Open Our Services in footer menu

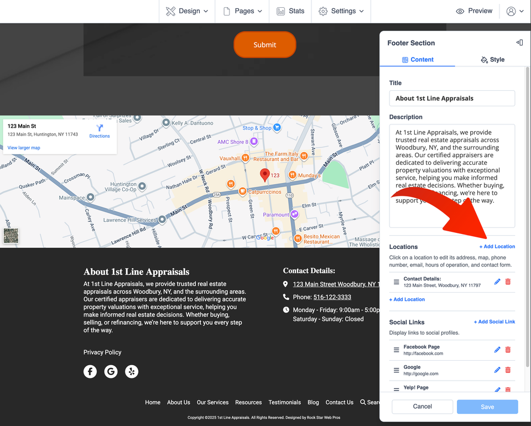tap(212, 402)
